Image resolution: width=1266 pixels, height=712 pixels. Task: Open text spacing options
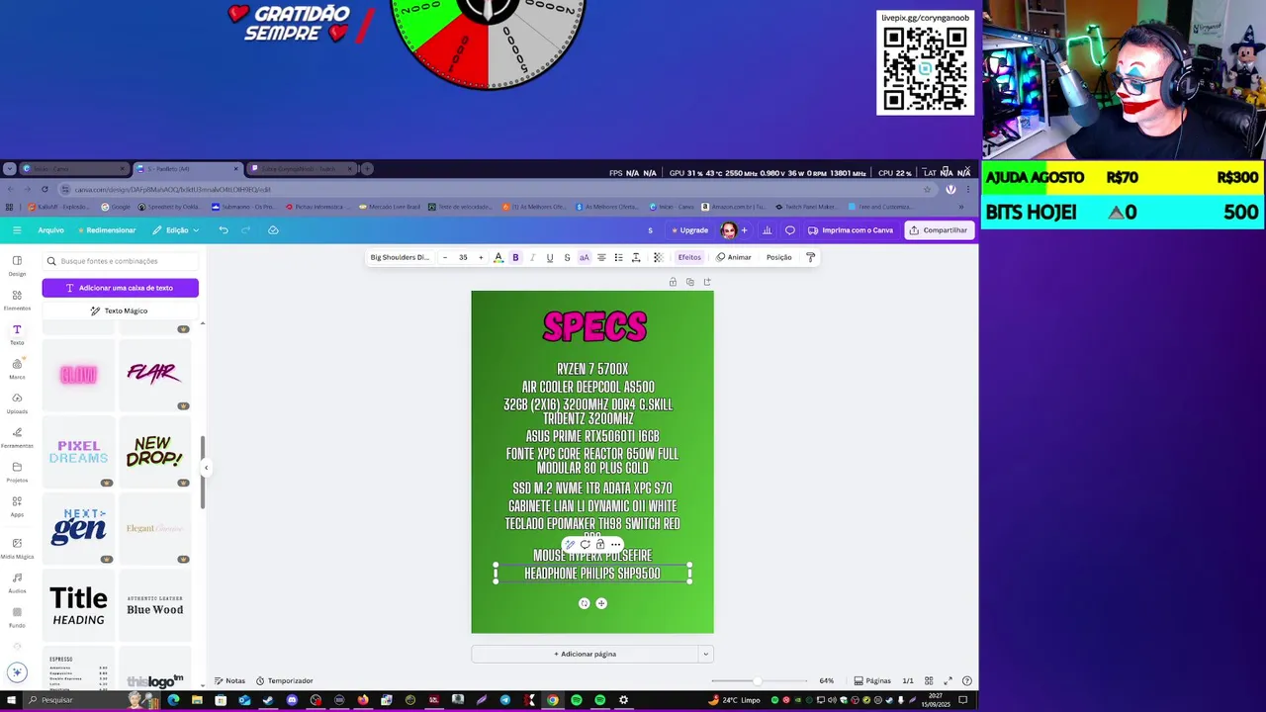coord(636,257)
